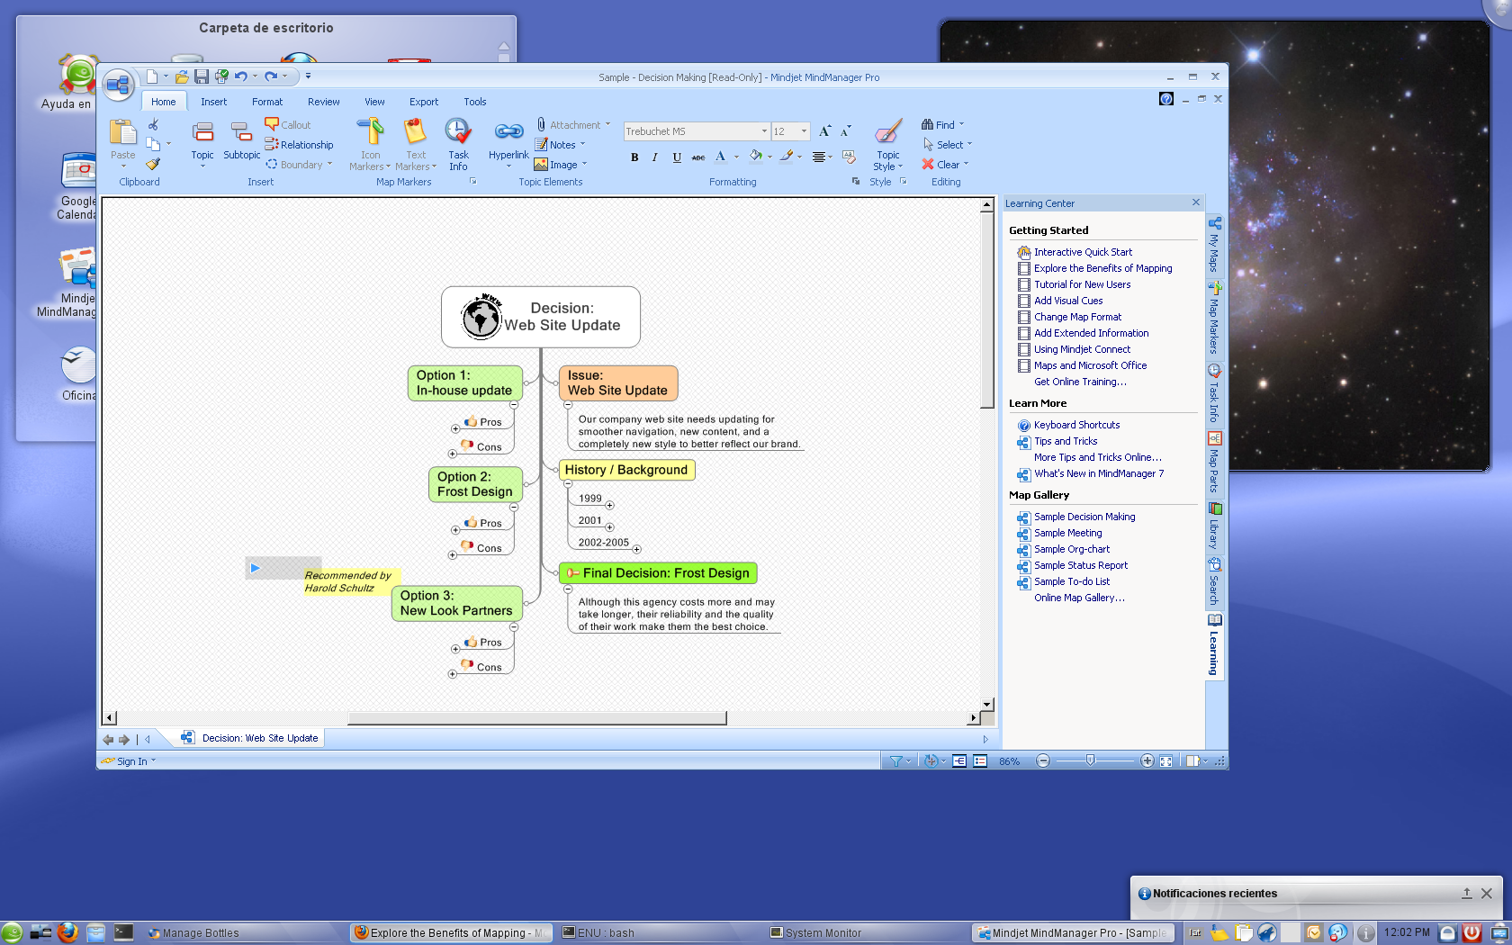Screen dimensions: 1512x945
Task: Expand the Pros branch under Option 1
Action: 455,429
